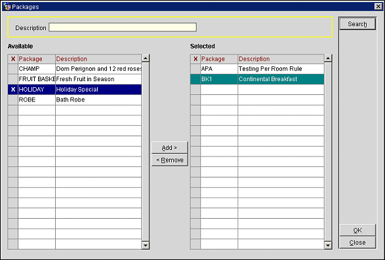385x260 pixels.
Task: Close the Packages window with X
Action: tap(378, 7)
